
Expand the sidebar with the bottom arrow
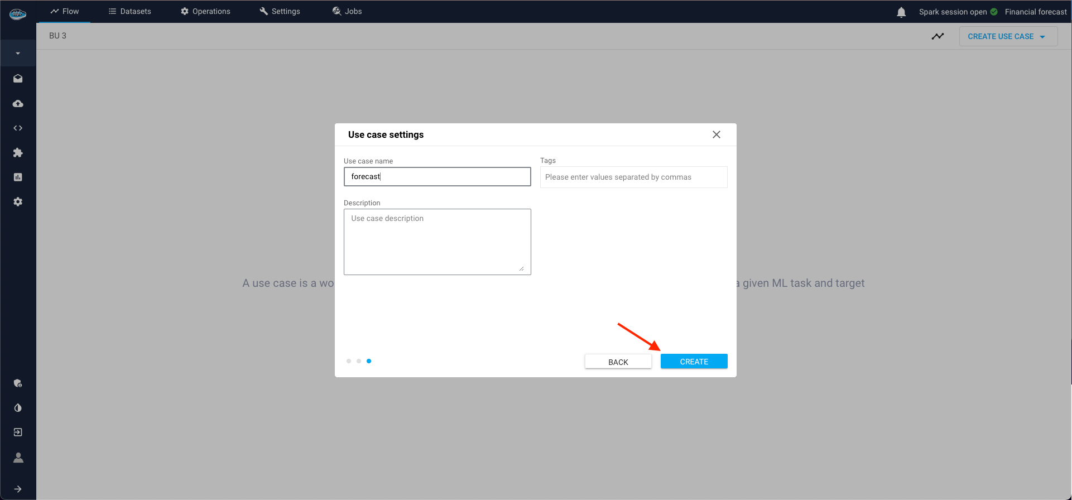point(18,489)
